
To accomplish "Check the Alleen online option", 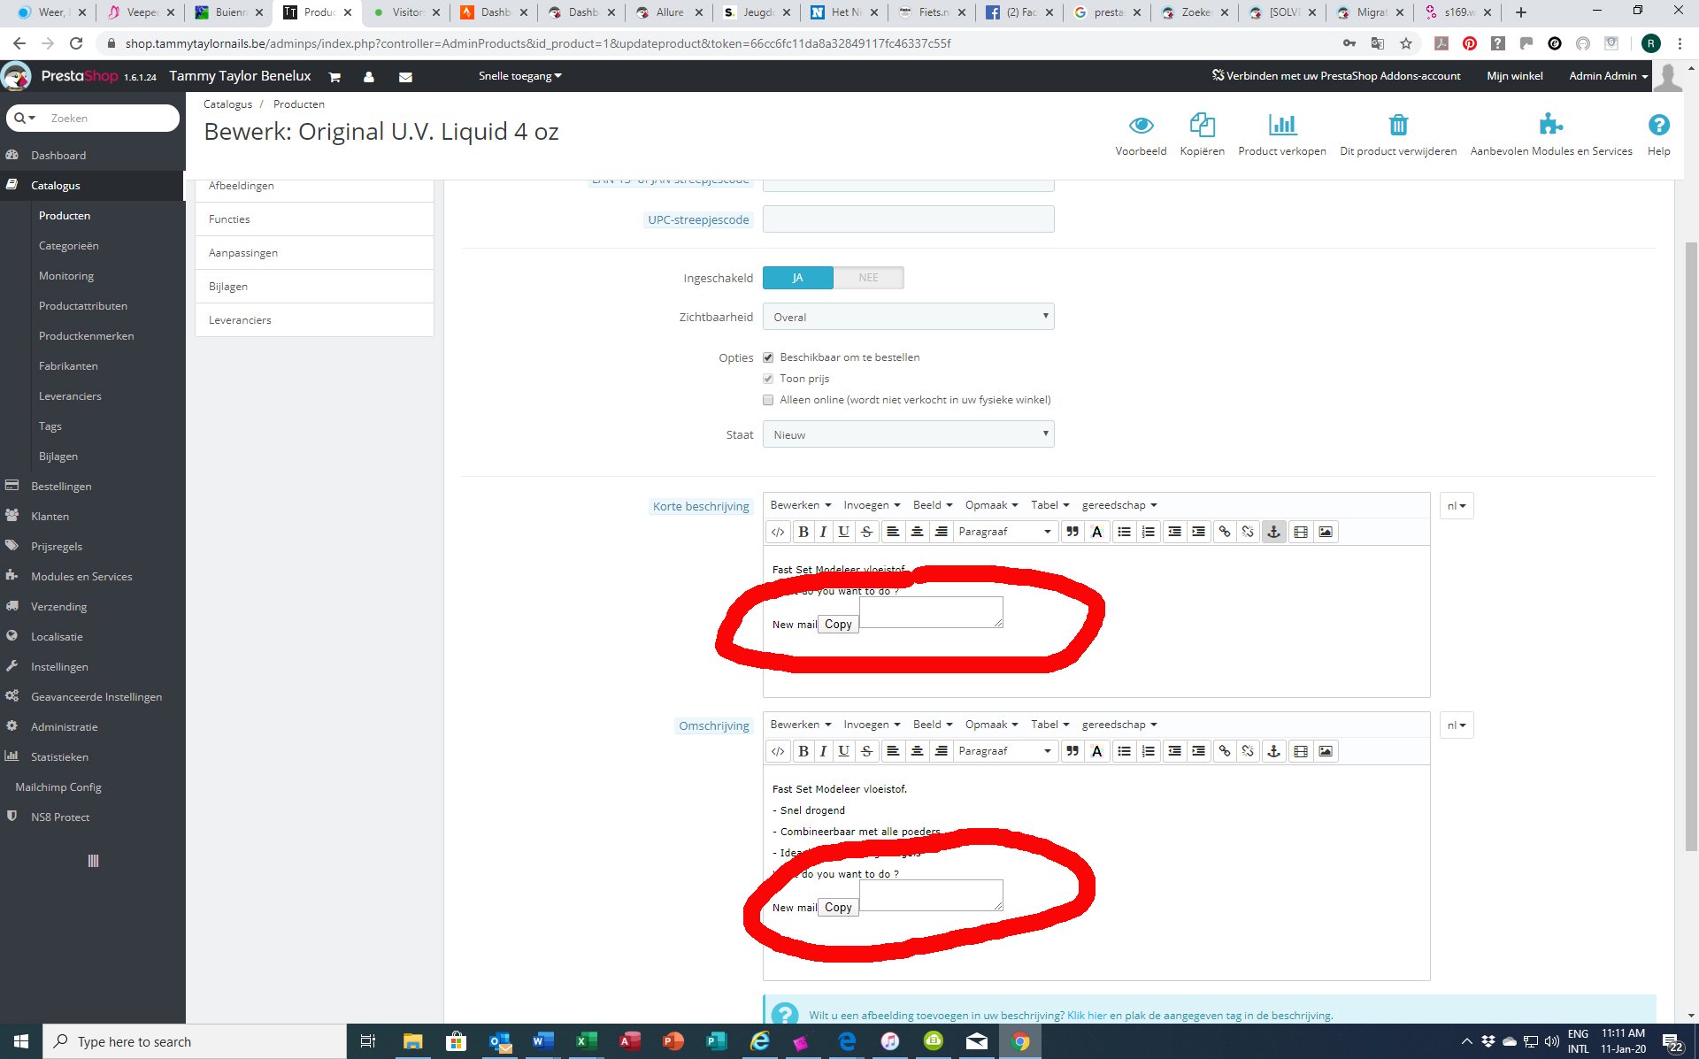I will [768, 400].
